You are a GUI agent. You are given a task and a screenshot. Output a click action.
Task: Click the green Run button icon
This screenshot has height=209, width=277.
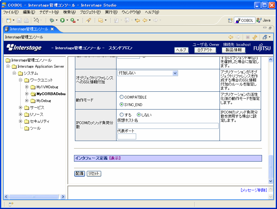pos(62,20)
